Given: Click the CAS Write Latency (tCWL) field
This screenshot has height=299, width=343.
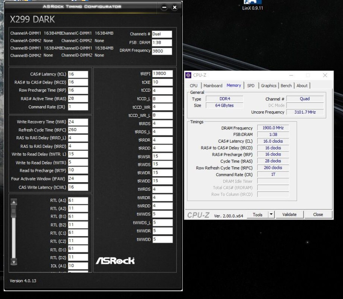Looking at the screenshot, I should [x=78, y=187].
